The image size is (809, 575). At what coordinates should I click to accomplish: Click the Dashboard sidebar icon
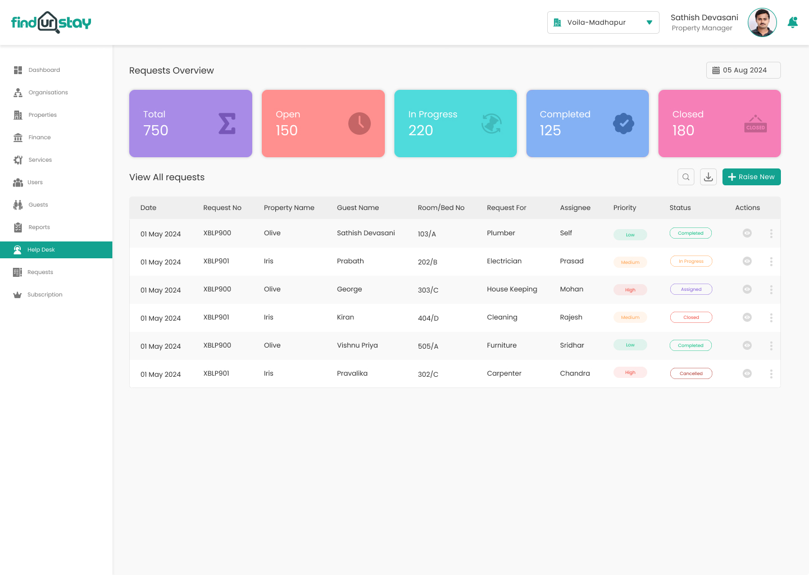click(x=18, y=70)
